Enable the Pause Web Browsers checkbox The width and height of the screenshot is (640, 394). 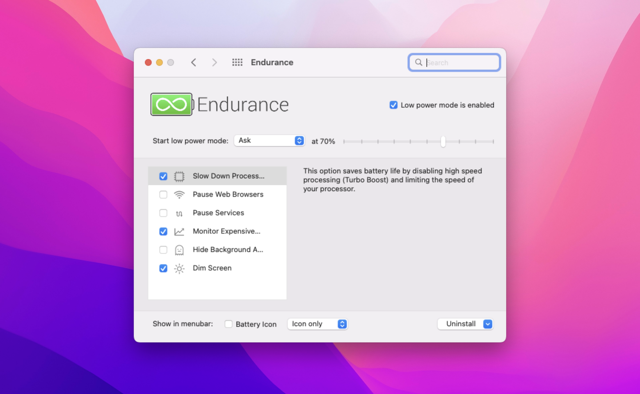pos(163,195)
